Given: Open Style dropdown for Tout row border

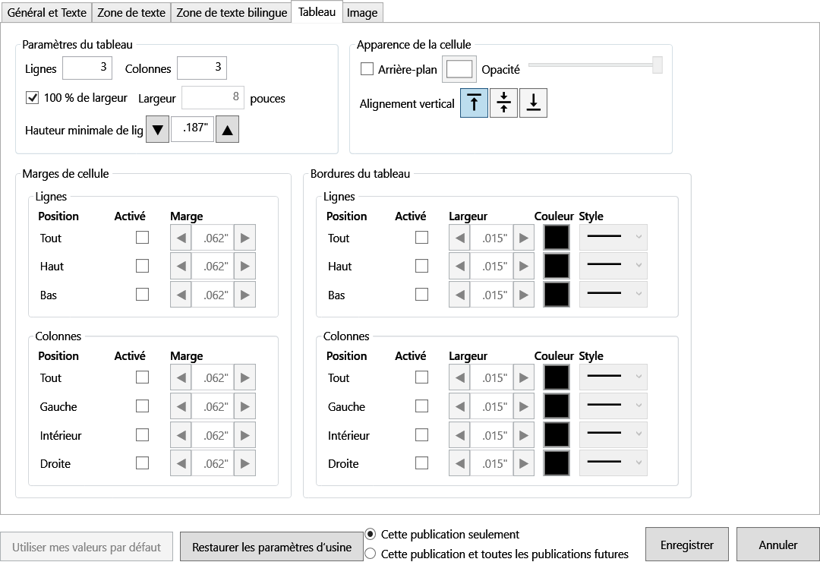Looking at the screenshot, I should coord(613,238).
